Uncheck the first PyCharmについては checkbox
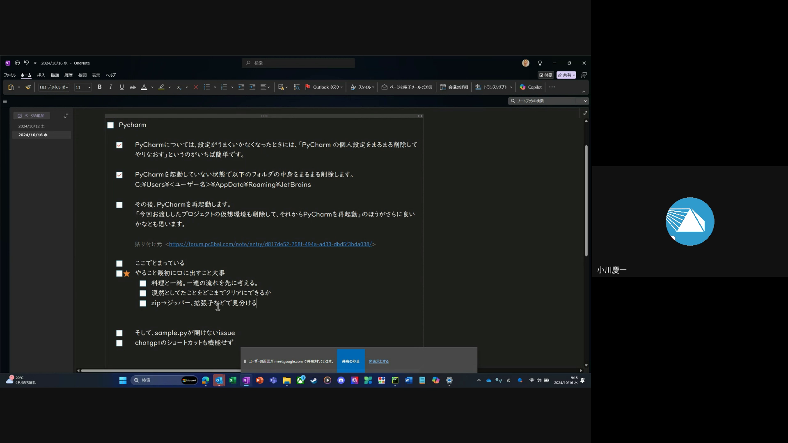The height and width of the screenshot is (443, 788). [x=119, y=145]
